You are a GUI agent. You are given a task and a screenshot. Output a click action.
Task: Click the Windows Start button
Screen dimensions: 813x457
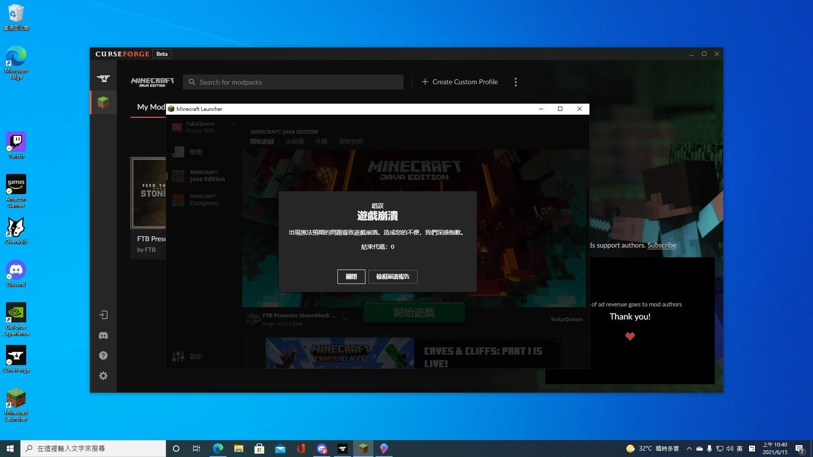pos(10,449)
